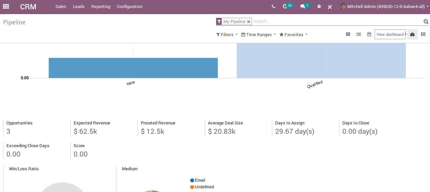Click the New axis label
430x192 pixels.
[x=131, y=83]
